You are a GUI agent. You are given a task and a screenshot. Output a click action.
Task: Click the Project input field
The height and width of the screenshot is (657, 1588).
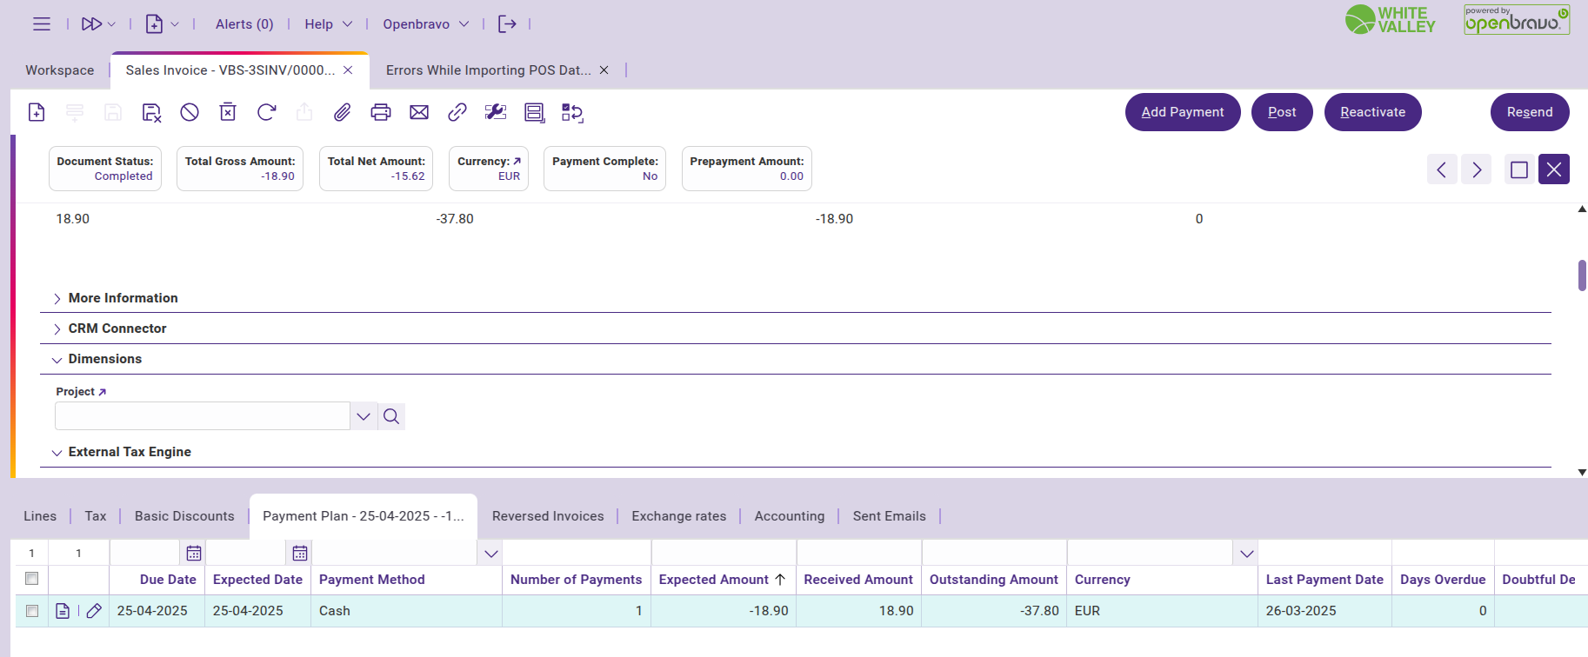point(203,416)
